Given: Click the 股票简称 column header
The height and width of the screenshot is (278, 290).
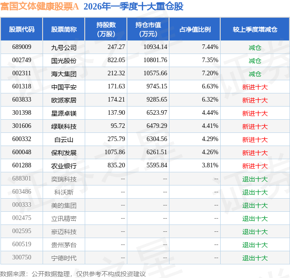Looking at the screenshot, I should [64, 29].
